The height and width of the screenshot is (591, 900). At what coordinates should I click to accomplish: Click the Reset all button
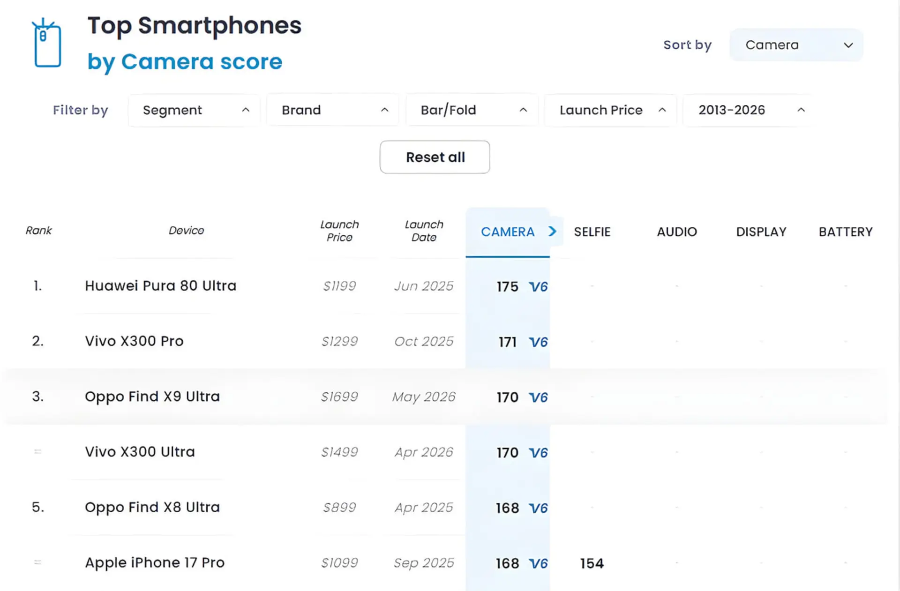(x=435, y=157)
